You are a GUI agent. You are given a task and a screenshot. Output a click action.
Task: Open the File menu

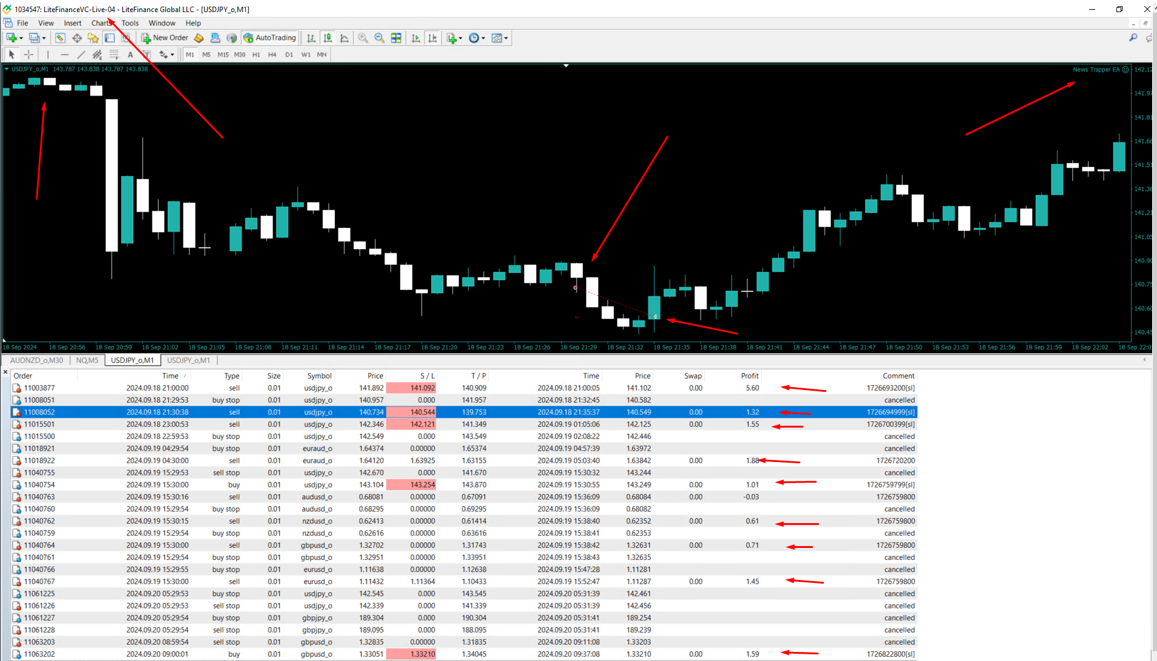pyautogui.click(x=22, y=23)
